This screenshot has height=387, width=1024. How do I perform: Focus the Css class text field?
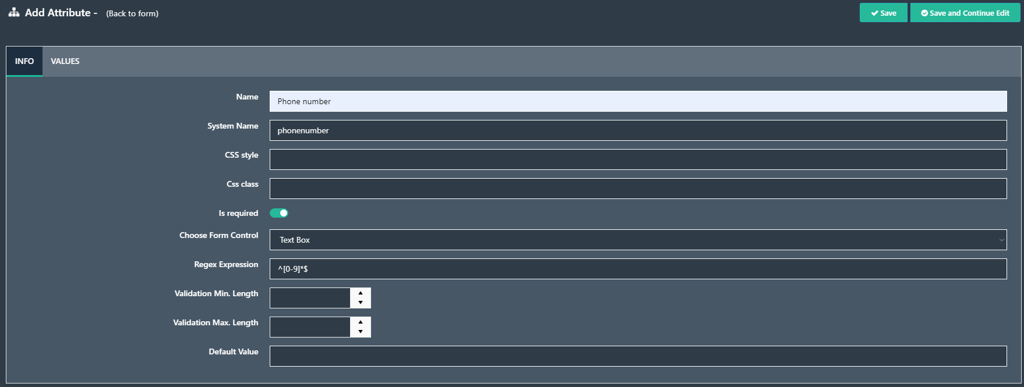pyautogui.click(x=638, y=189)
